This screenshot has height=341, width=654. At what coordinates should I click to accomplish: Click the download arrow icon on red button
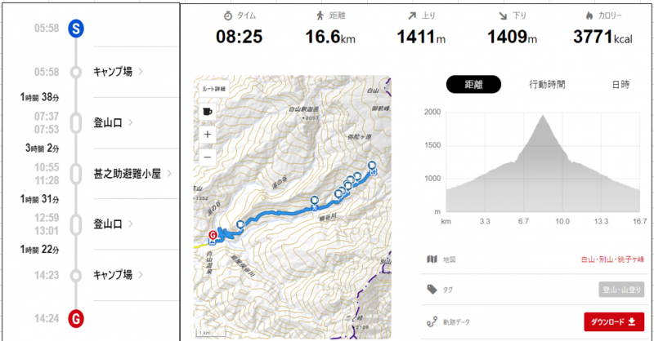click(x=632, y=322)
